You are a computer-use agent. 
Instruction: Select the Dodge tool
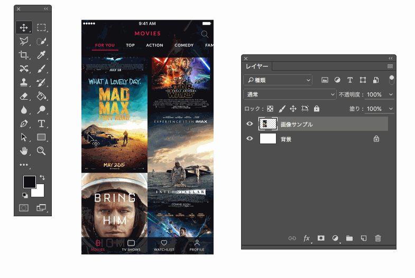pyautogui.click(x=41, y=110)
